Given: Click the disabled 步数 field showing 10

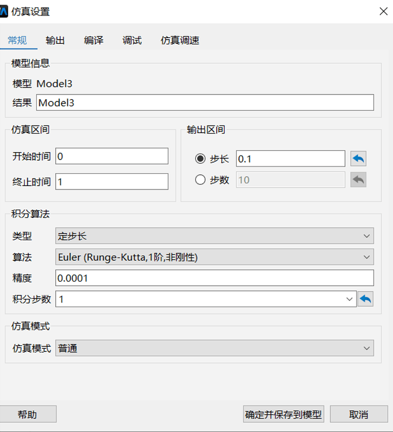Looking at the screenshot, I should pos(290,180).
